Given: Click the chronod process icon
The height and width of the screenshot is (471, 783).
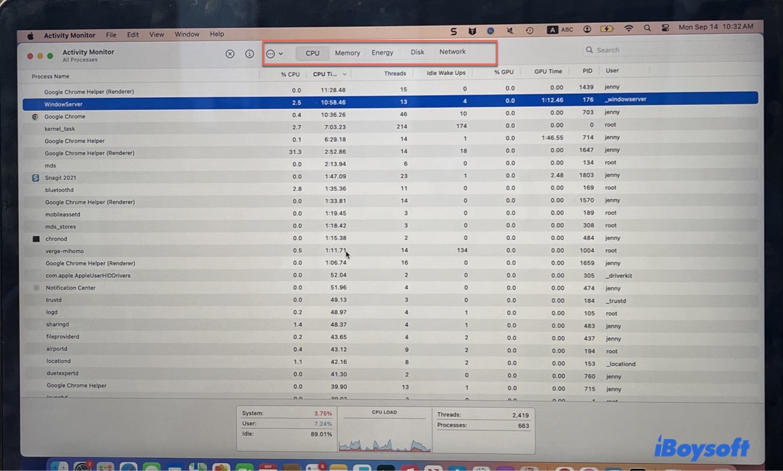Looking at the screenshot, I should (x=36, y=239).
